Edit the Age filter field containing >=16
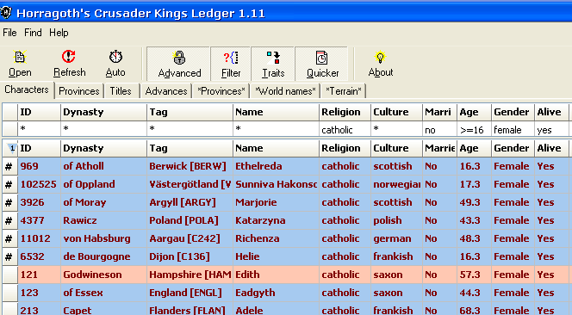The image size is (572, 315). tap(475, 129)
